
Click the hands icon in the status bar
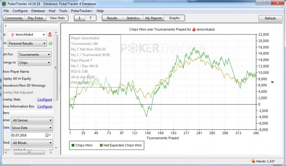253,161
